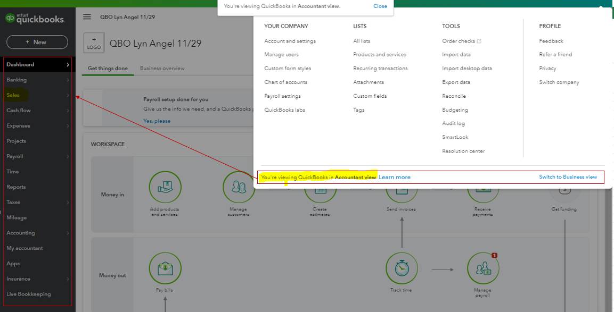614x312 pixels.
Task: Open the Manage payroll icon
Action: pyautogui.click(x=483, y=268)
